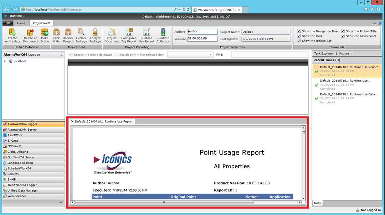
Task: Disable Show the Tasks Panel checkbox
Action: (x=343, y=36)
